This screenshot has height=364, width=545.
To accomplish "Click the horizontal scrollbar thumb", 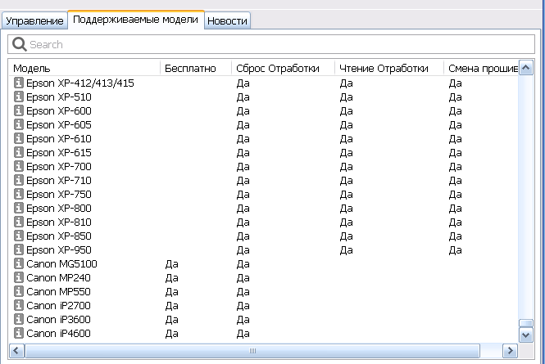I will click(x=252, y=351).
